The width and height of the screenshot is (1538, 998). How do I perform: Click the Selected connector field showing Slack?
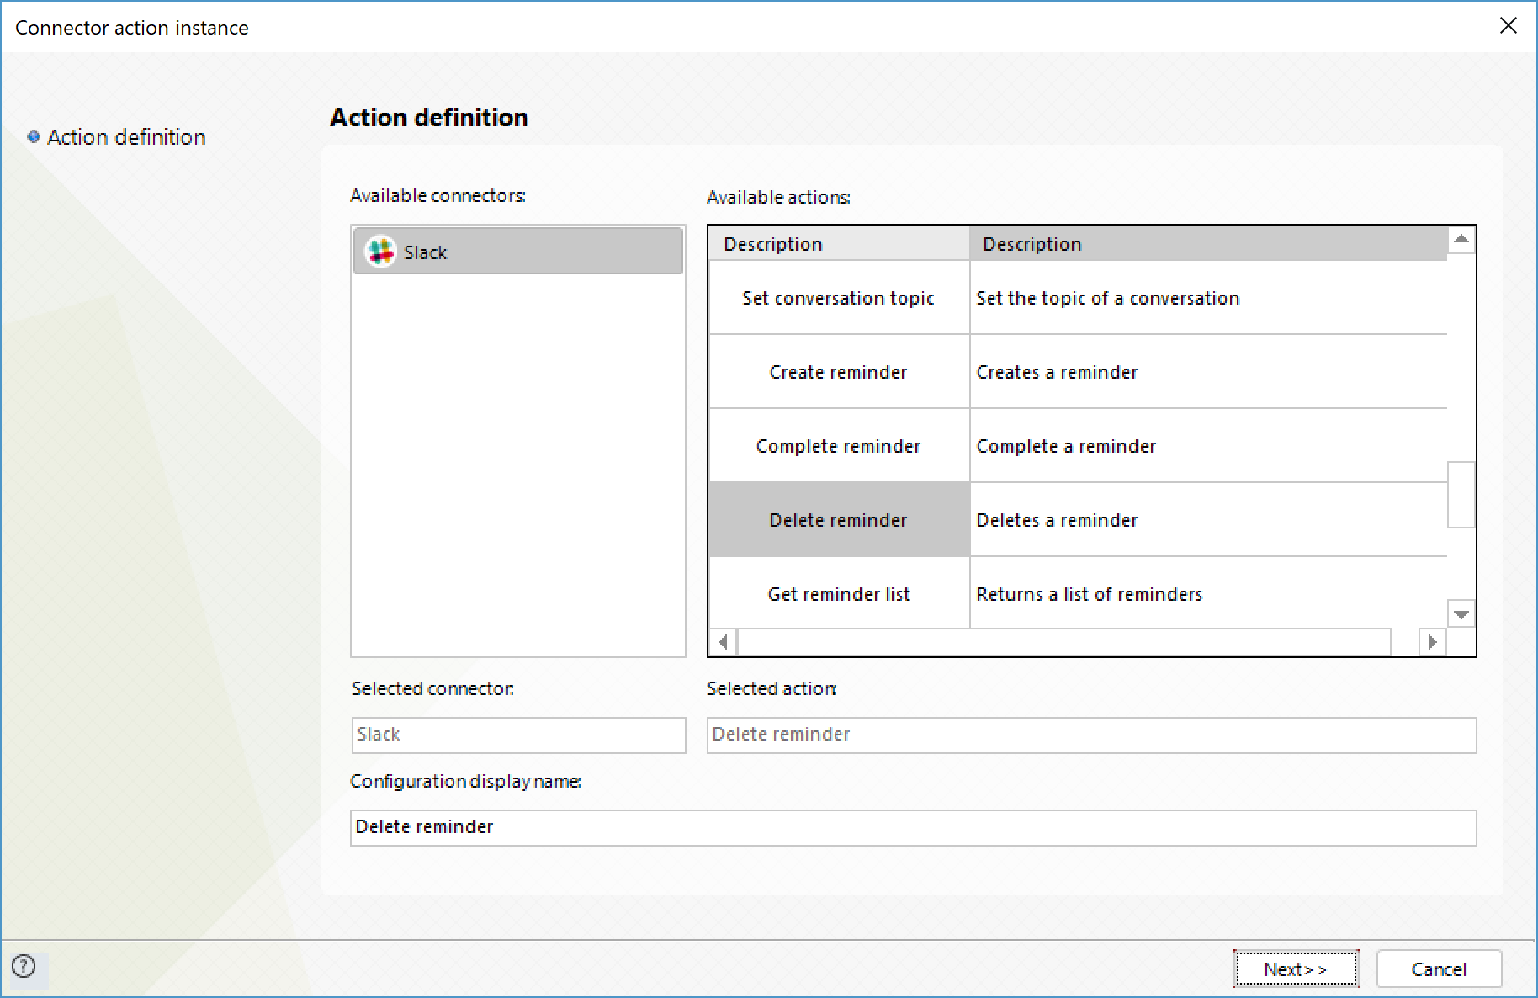point(518,735)
